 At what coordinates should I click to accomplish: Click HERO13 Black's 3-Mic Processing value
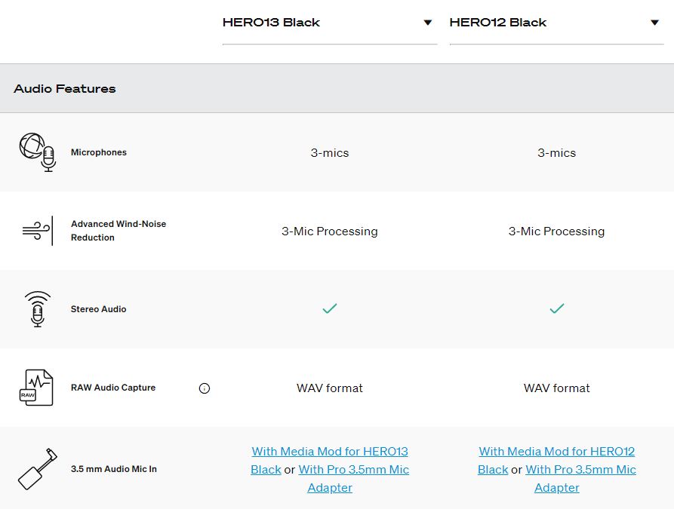coord(330,231)
